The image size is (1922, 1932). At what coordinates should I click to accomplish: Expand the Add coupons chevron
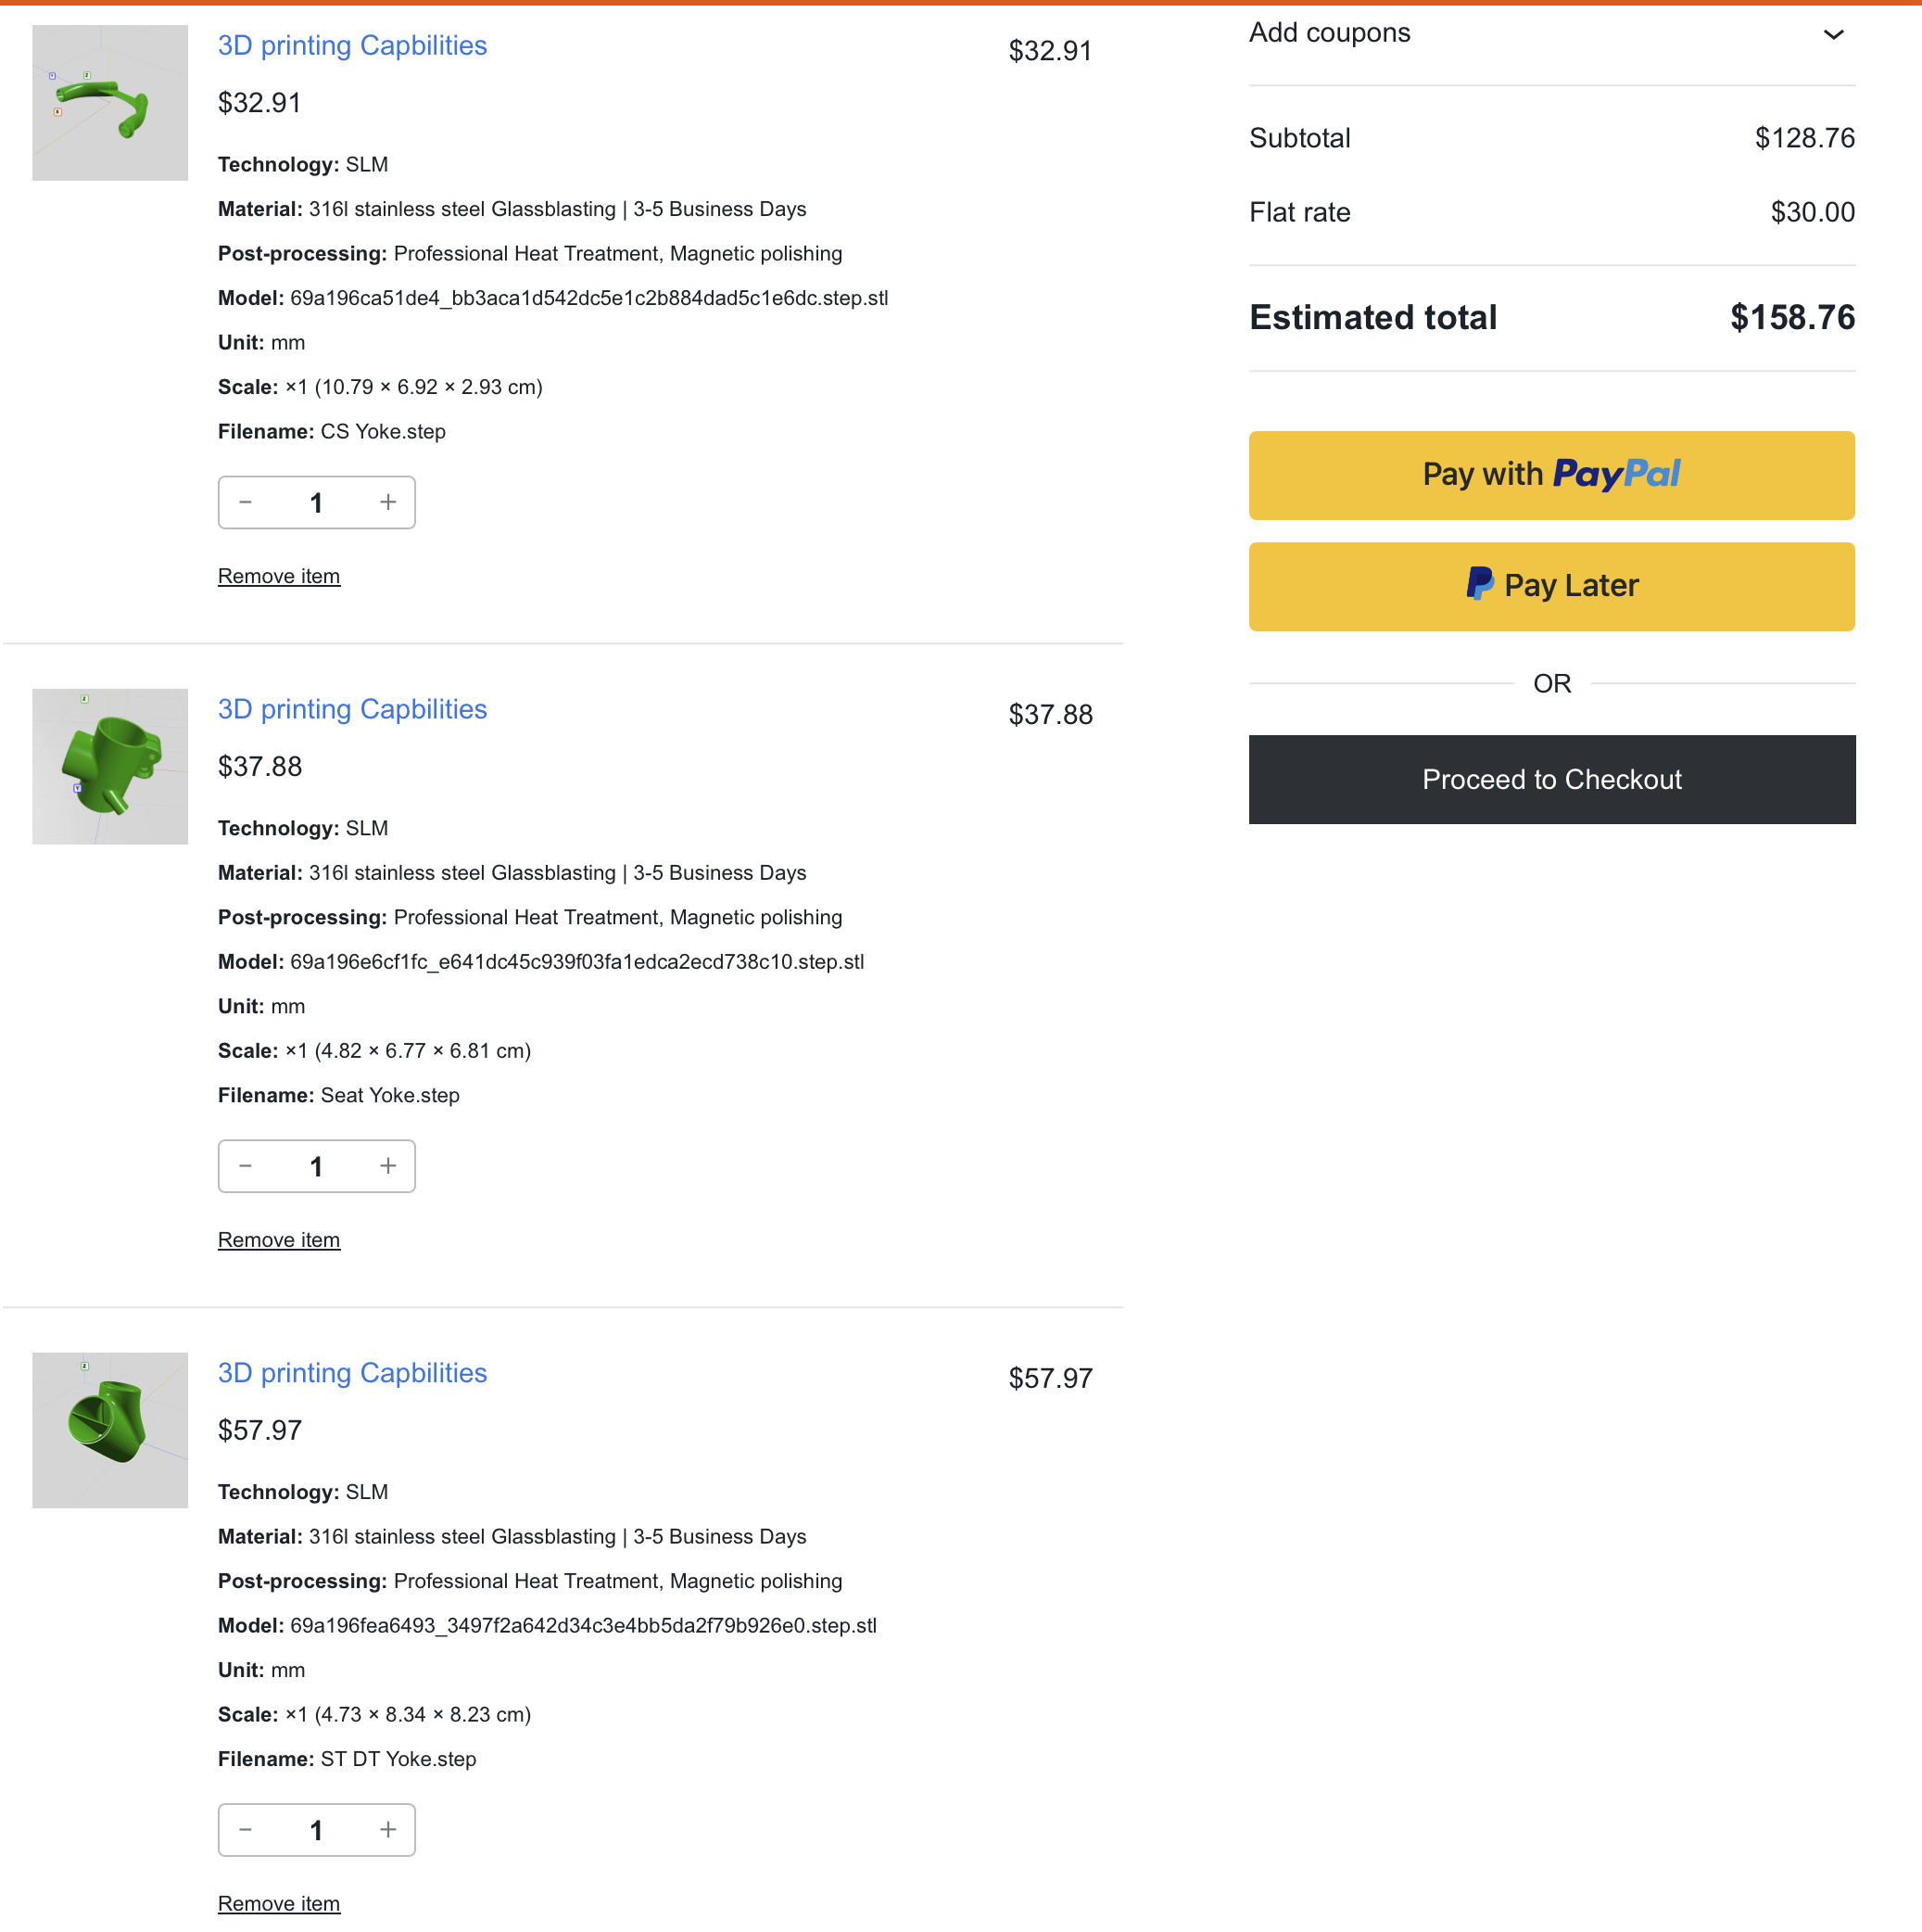click(x=1832, y=34)
